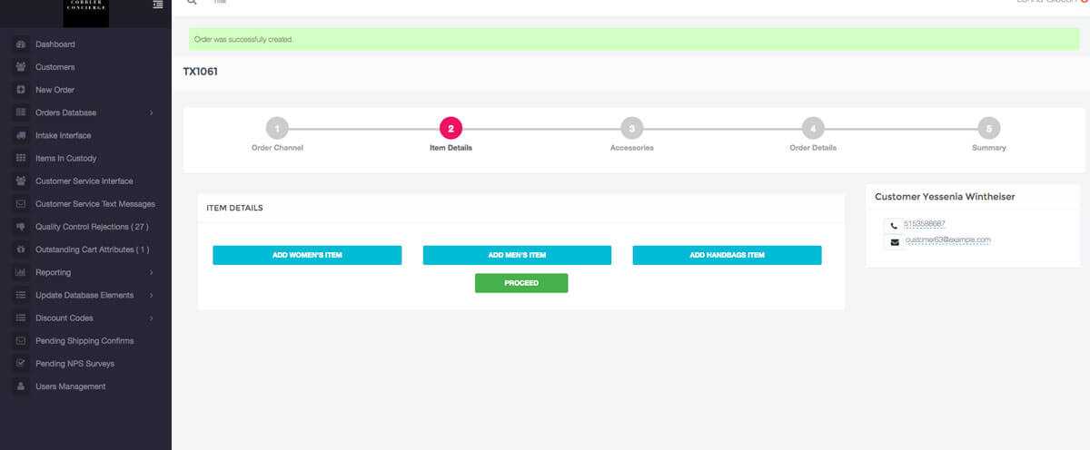
Task: Click the Customers people icon
Action: coord(20,67)
